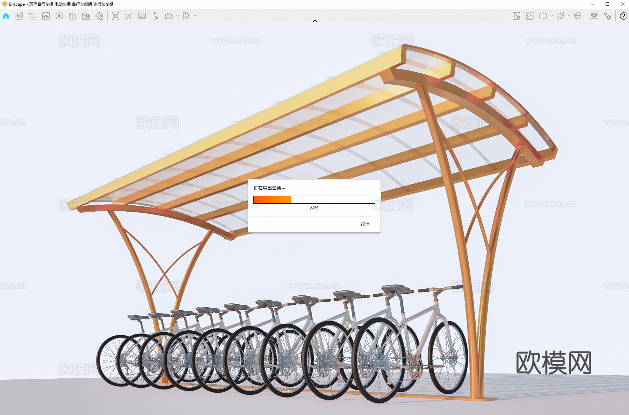Expand the projection cube dropdown arrow
629x415 pixels.
point(552,16)
